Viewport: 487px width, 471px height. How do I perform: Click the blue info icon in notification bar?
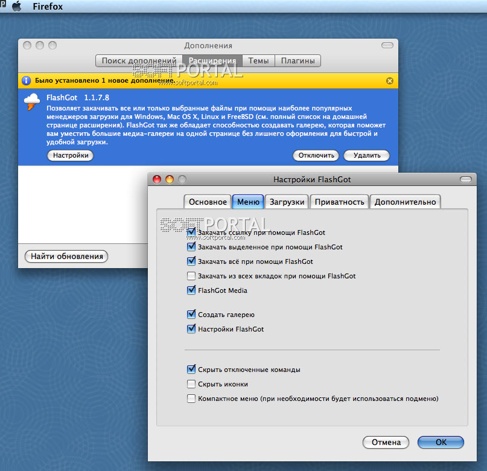pyautogui.click(x=27, y=81)
